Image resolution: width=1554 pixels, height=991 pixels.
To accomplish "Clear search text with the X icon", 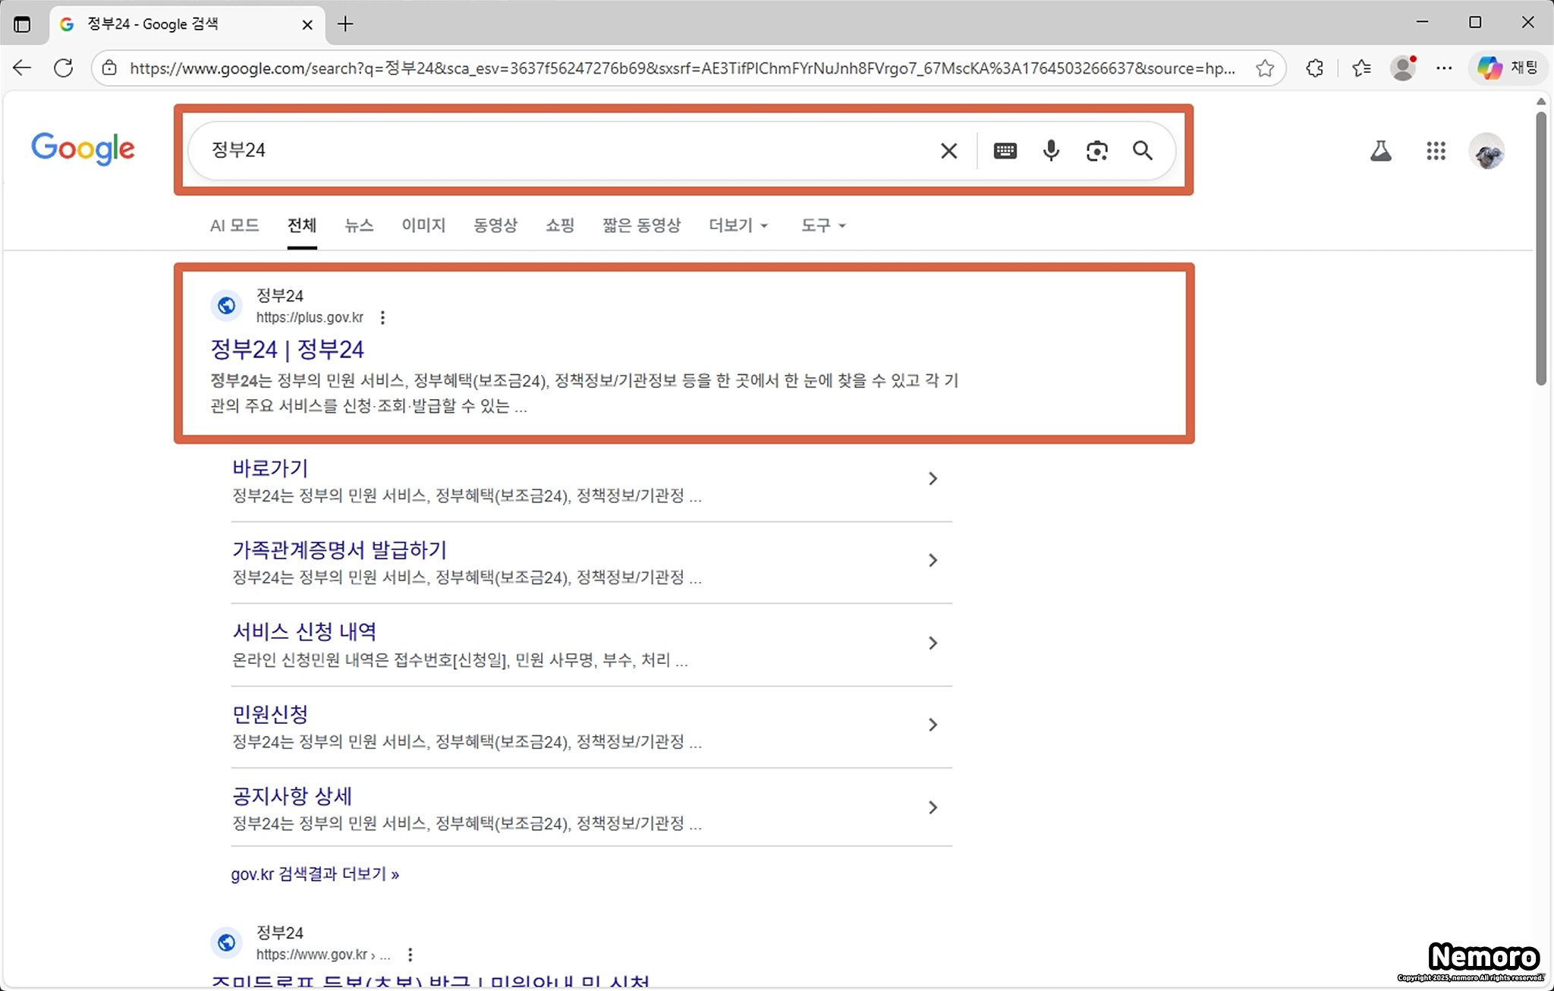I will pos(948,151).
